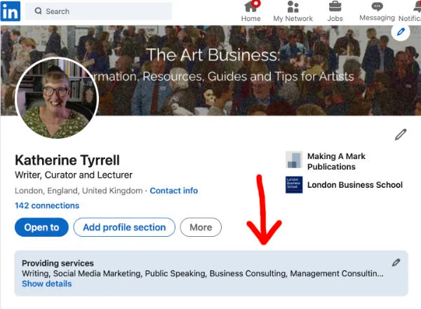Viewport: 421px width, 309px height.
Task: Expand the Open to options
Action: click(x=41, y=227)
